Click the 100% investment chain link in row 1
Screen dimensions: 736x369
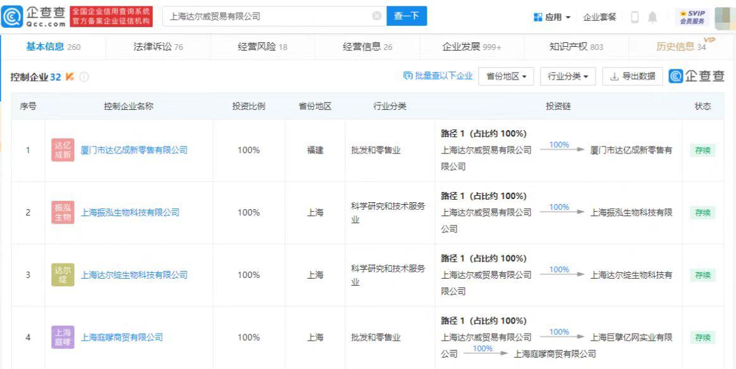coord(558,145)
